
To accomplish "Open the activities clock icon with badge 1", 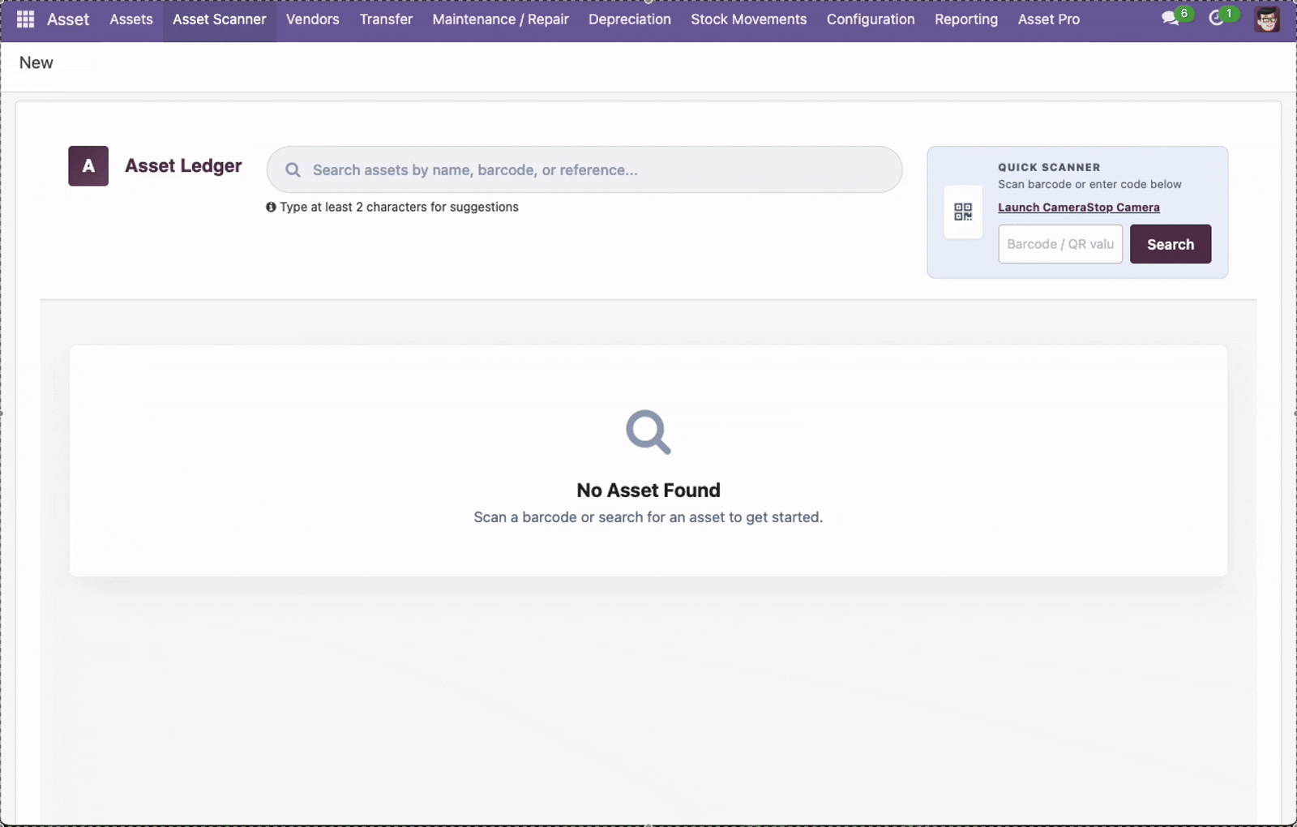I will pyautogui.click(x=1222, y=17).
